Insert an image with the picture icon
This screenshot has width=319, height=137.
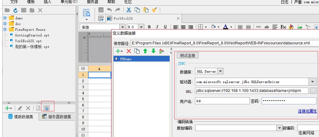coord(299,27)
